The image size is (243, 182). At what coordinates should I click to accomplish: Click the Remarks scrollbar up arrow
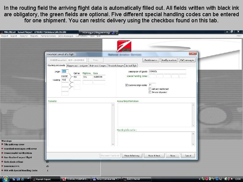113,105
